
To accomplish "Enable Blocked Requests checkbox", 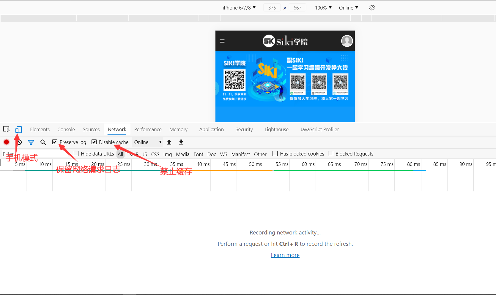I will (x=331, y=153).
